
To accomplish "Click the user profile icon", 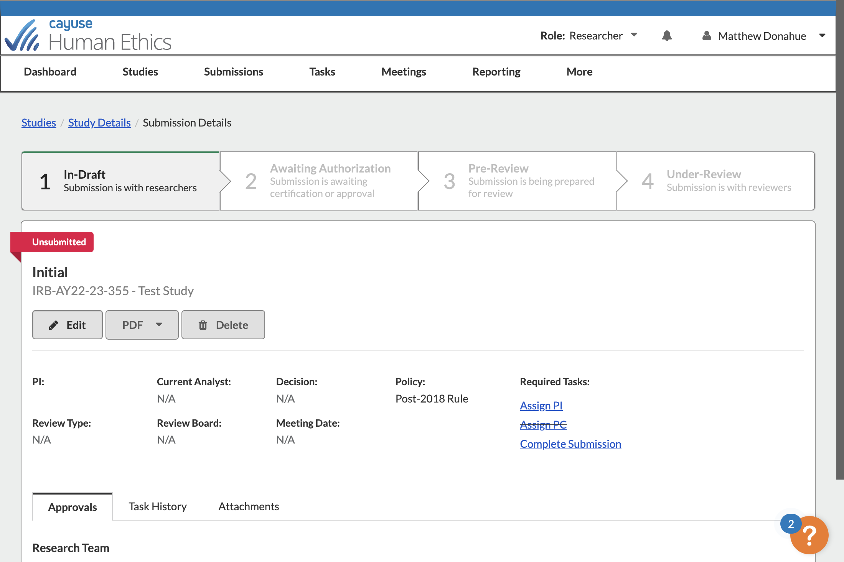I will [706, 36].
